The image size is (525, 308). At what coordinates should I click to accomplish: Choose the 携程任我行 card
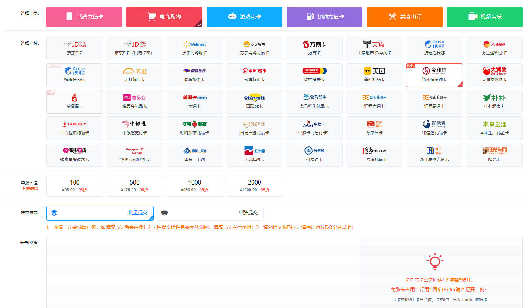(75, 75)
